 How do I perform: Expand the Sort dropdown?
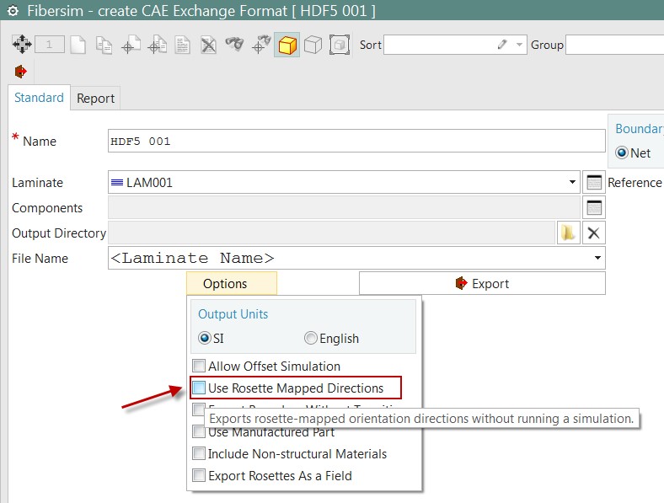pos(519,45)
